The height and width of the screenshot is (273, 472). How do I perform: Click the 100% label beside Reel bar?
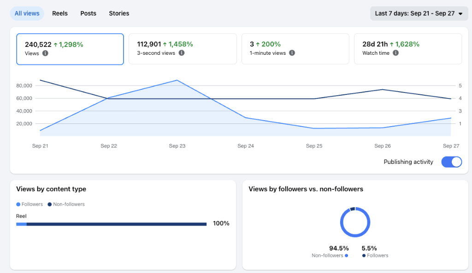point(221,223)
